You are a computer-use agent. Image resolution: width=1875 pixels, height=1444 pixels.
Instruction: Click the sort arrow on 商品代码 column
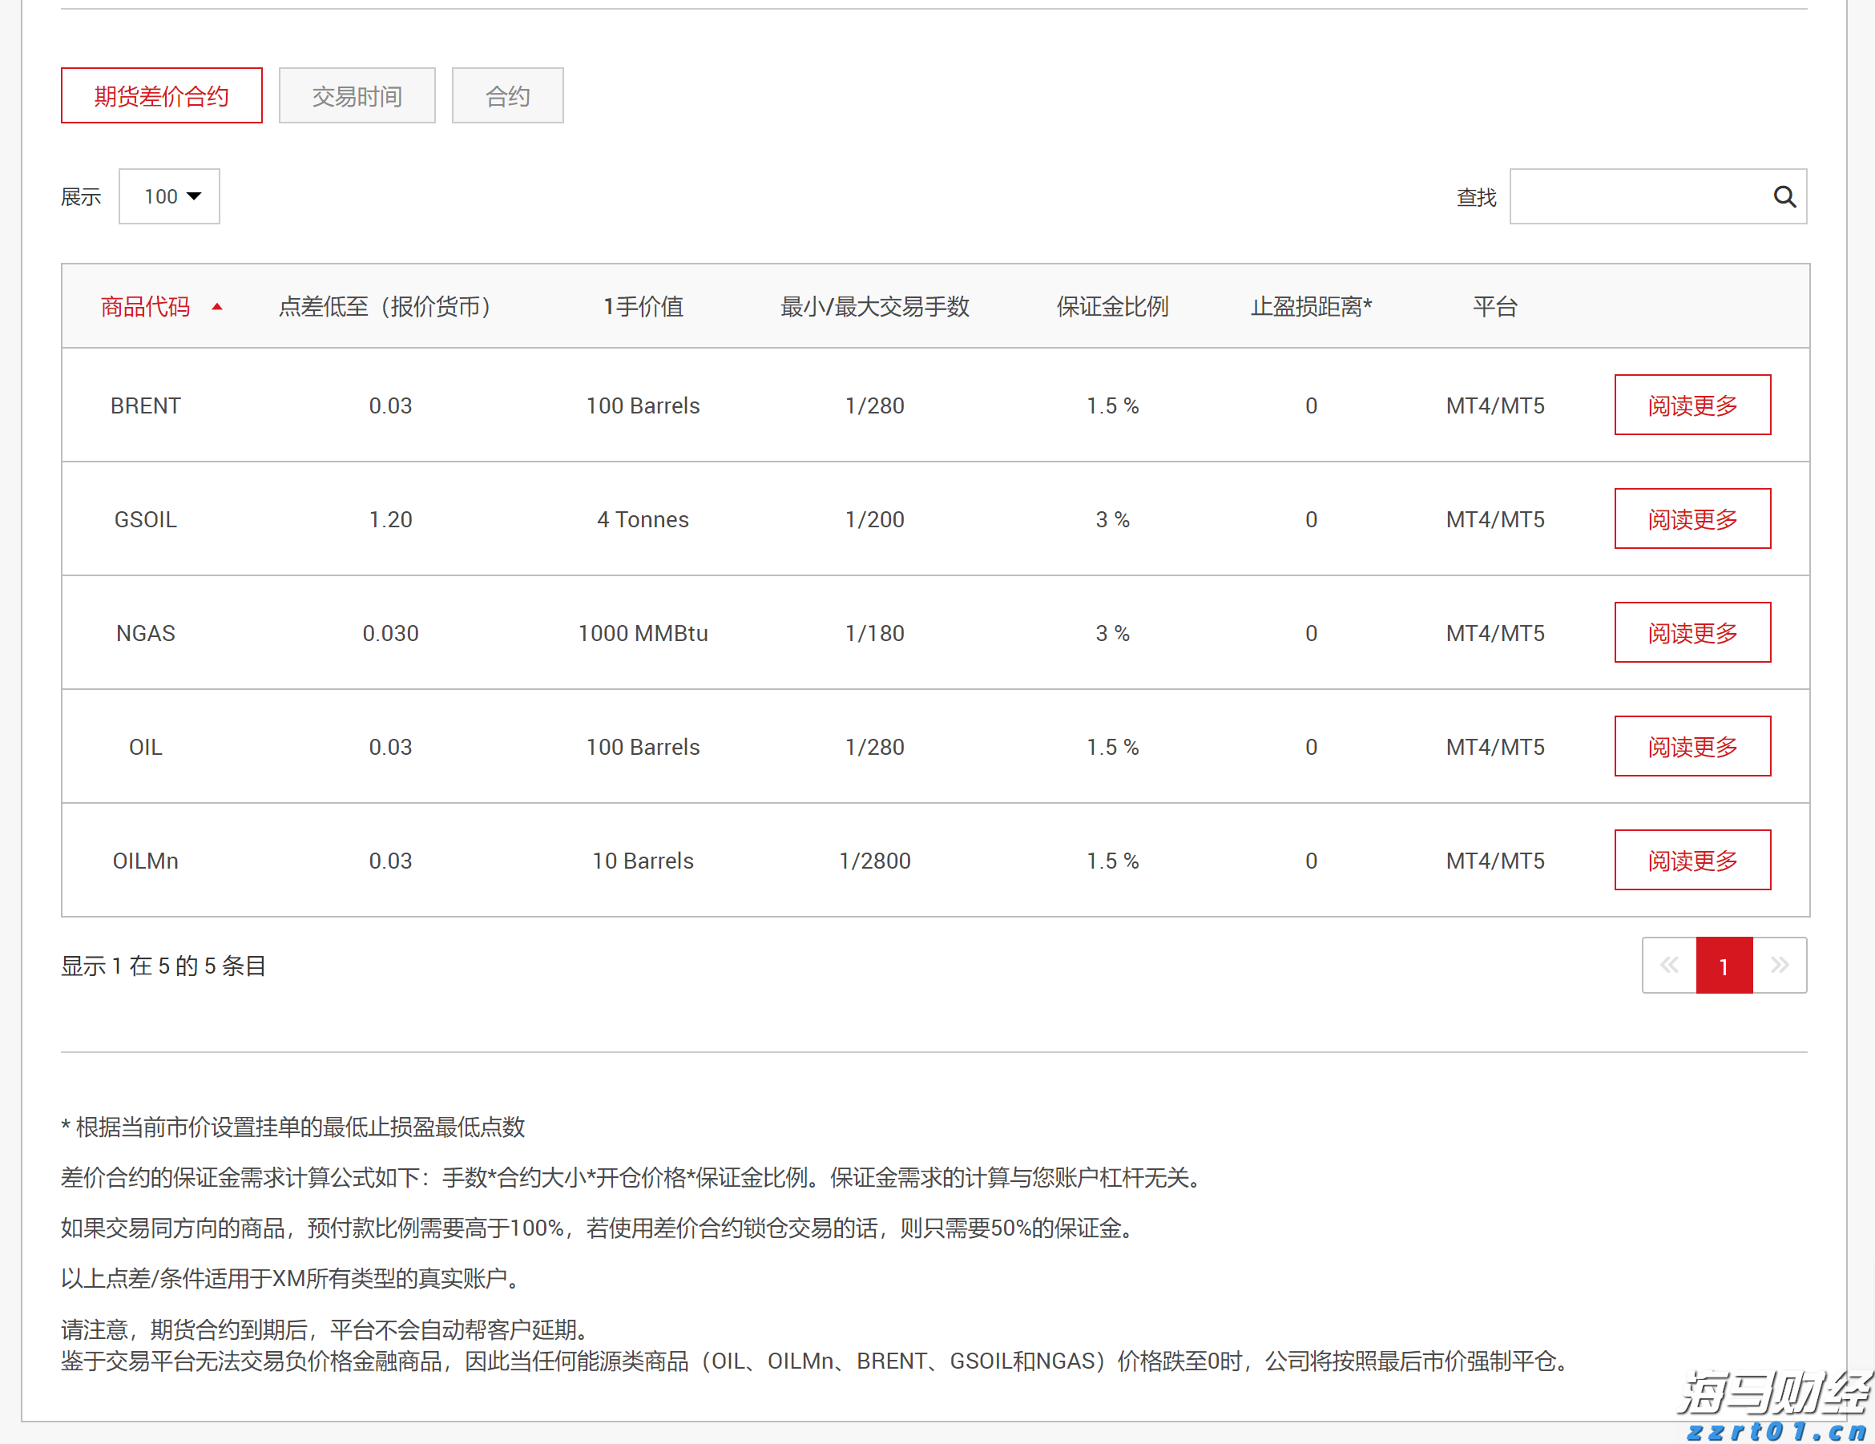pos(217,308)
